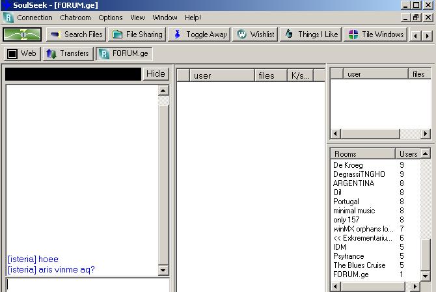Viewport: 436px width, 292px height.
Task: Click message '[isteria] aris vinme aq?'
Action: click(x=51, y=269)
